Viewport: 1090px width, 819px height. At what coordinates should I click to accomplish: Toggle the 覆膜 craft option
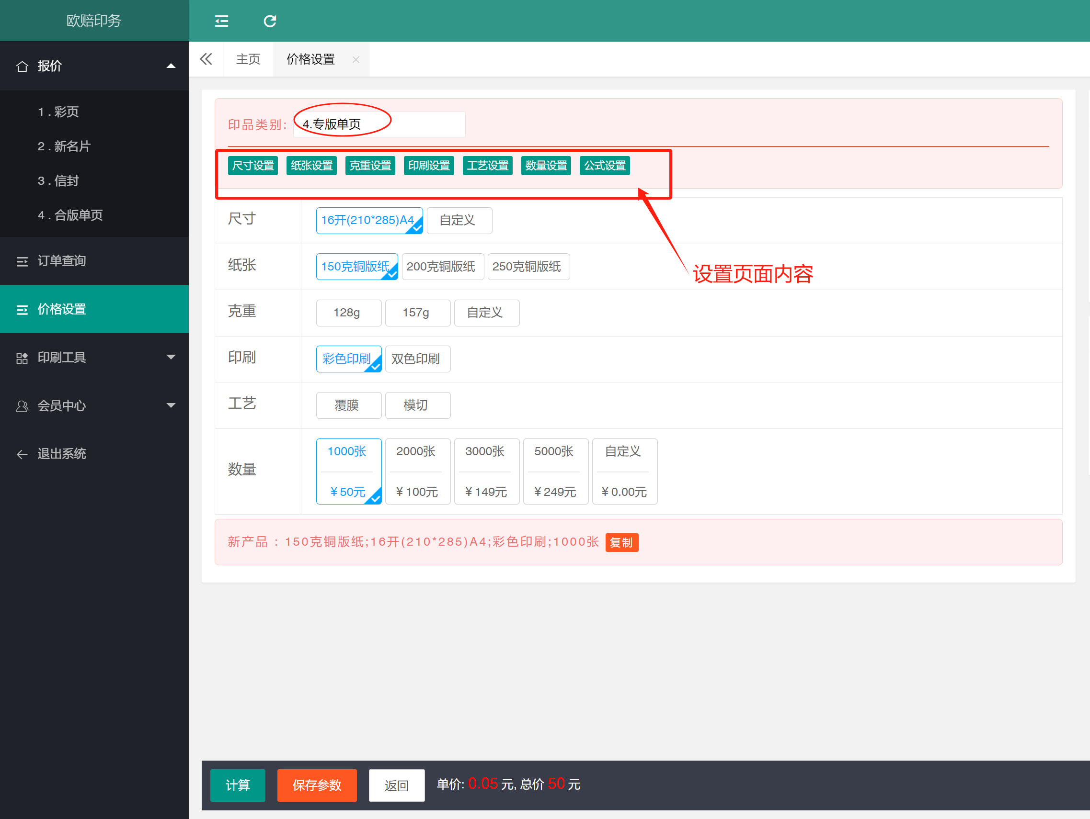(348, 405)
